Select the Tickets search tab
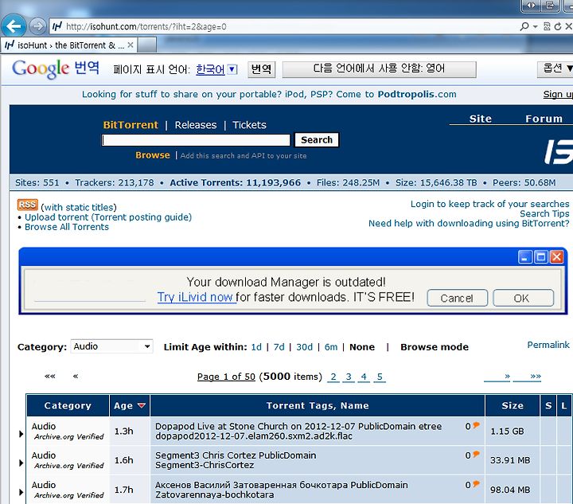573x504 pixels. [249, 125]
